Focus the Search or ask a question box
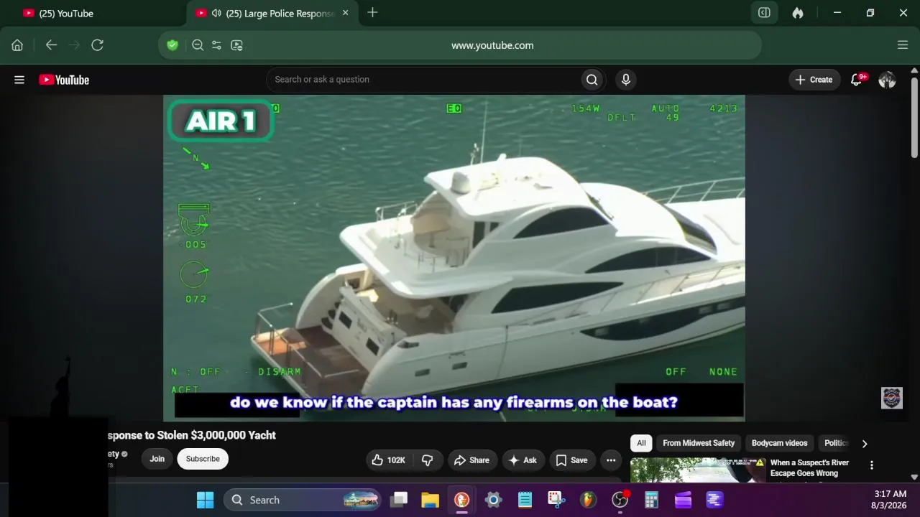Screen dimensions: 920x517 pyautogui.click(x=423, y=80)
